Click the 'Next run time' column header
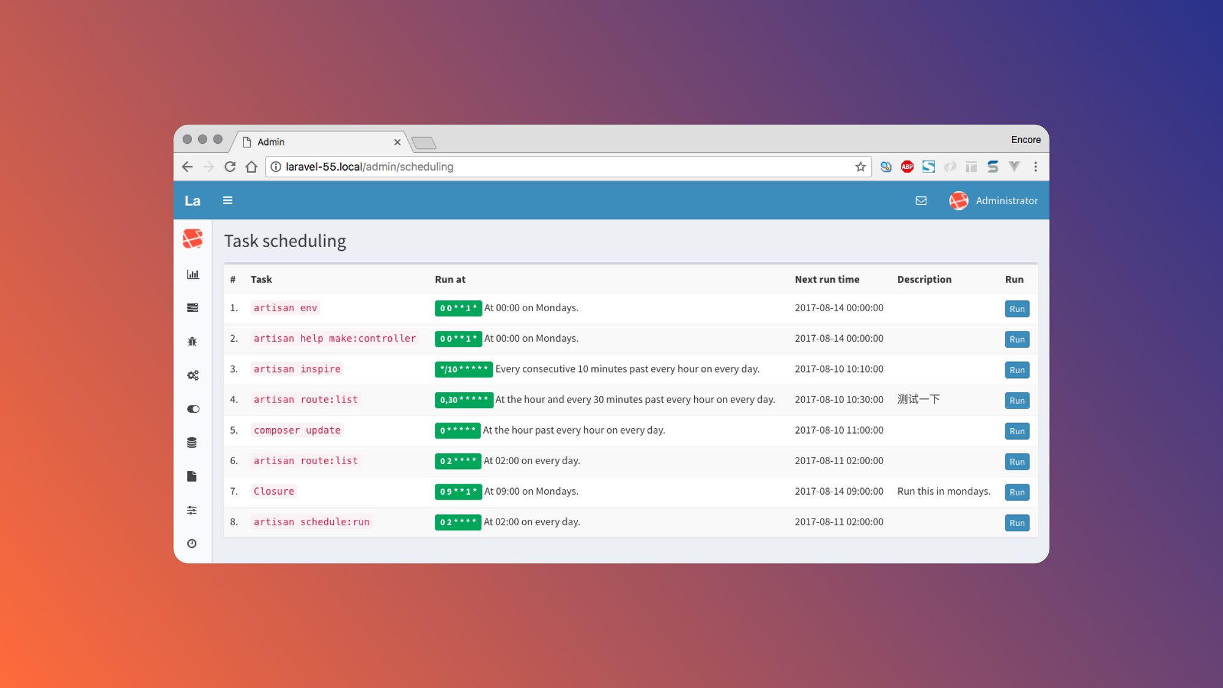1223x688 pixels. 827,279
